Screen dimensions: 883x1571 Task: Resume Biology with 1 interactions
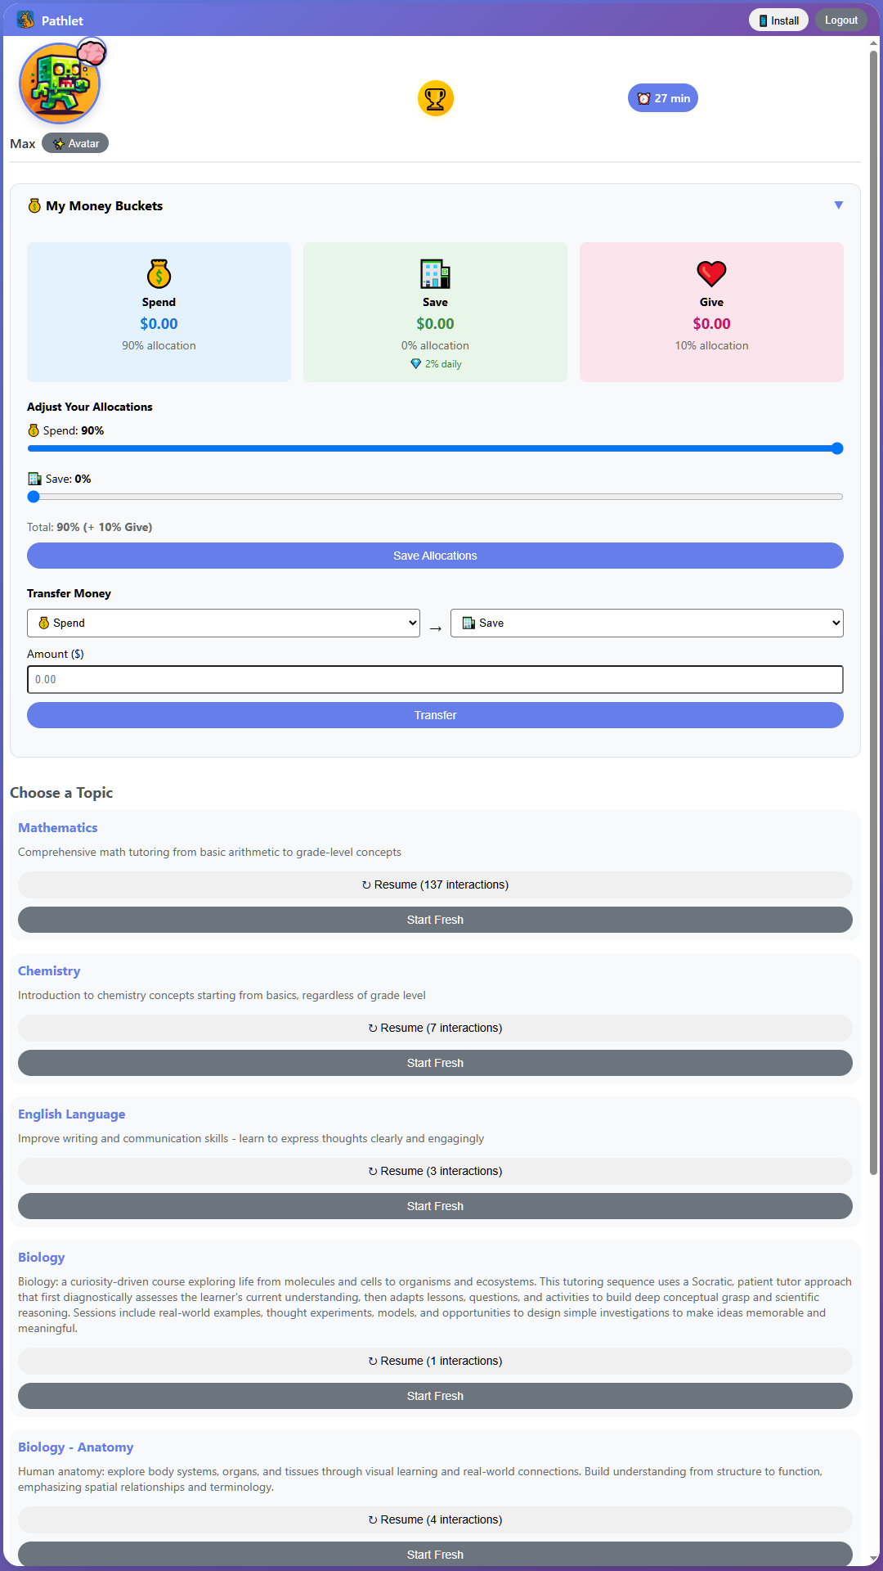tap(435, 1361)
